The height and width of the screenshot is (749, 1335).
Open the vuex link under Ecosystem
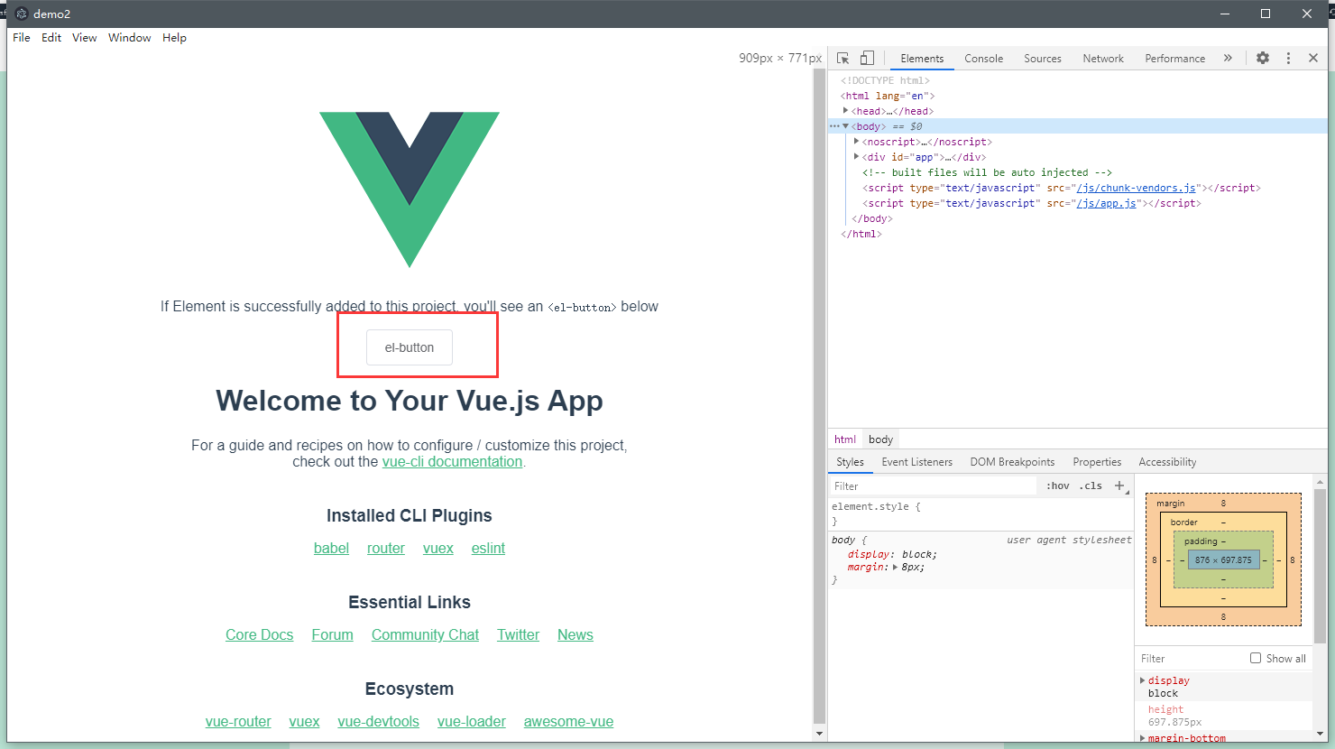tap(304, 721)
